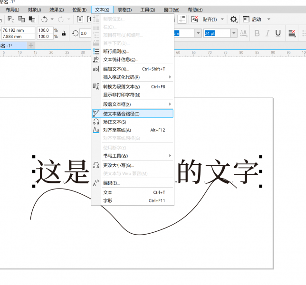Screen dimensions: 306x285
Task: Click the import icon in the toolbar
Action: [80, 19]
